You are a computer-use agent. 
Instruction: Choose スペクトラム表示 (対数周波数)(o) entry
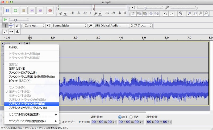click(32, 77)
